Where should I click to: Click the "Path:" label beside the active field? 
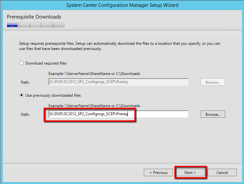click(25, 115)
